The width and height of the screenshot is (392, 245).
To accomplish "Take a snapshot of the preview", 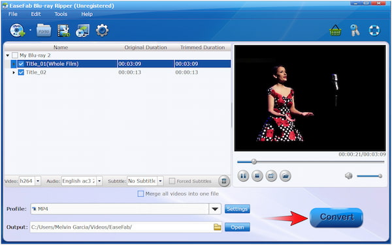I will (271, 176).
